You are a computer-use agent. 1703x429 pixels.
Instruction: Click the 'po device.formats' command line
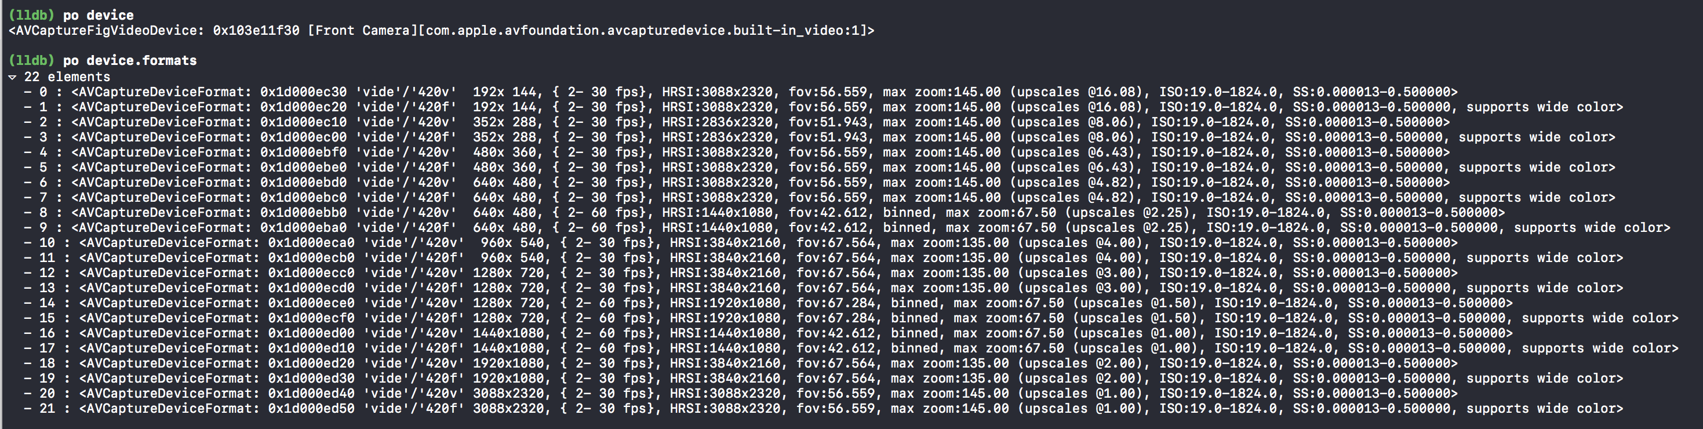(103, 61)
